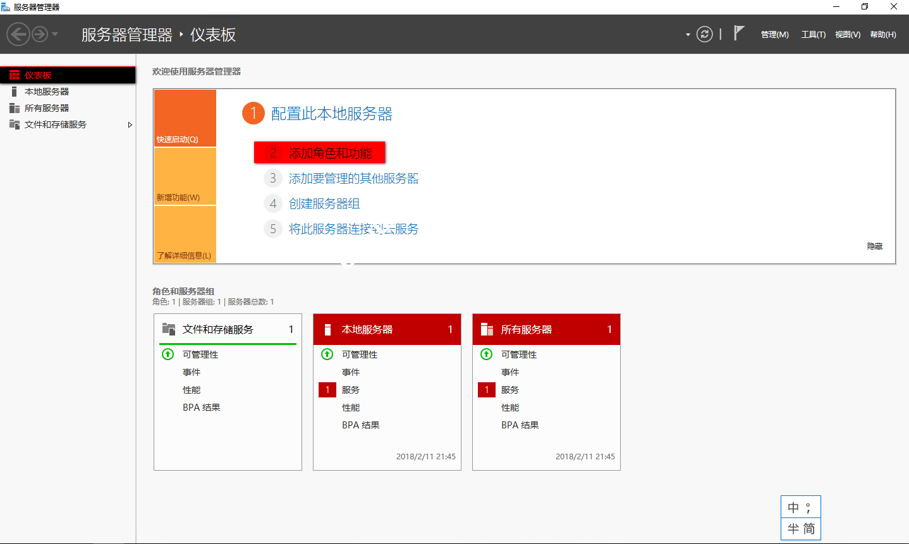The width and height of the screenshot is (909, 544).
Task: Hide the welcome panel via 隐藏
Action: 874,246
